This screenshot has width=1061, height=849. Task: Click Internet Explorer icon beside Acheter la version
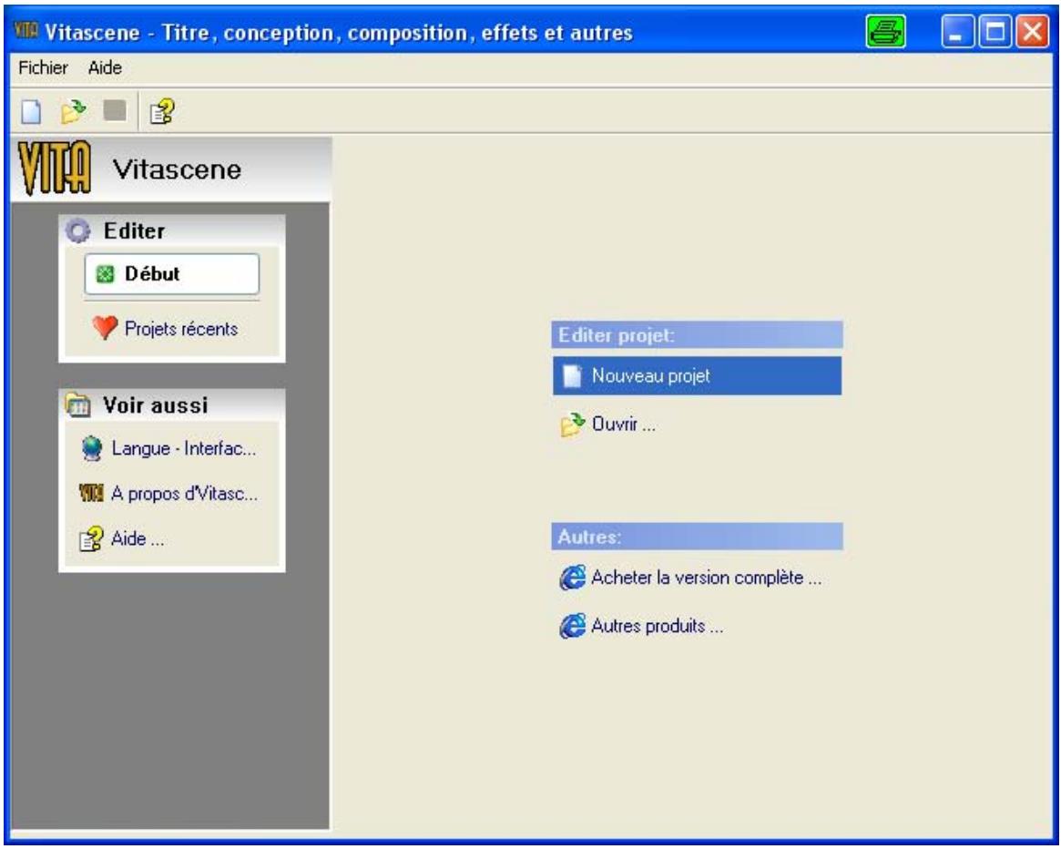tap(573, 578)
